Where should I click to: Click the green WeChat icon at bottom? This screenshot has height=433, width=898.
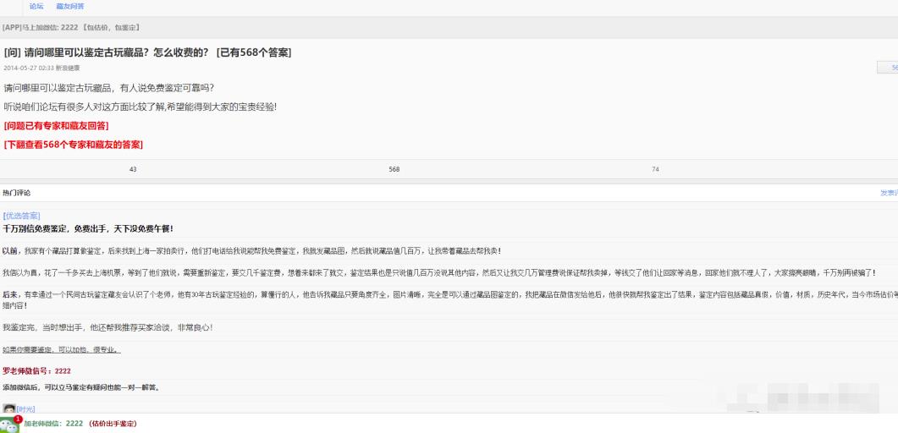click(x=9, y=424)
